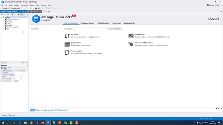
Task: Click the Connection String property value
Action: [x=21, y=71]
